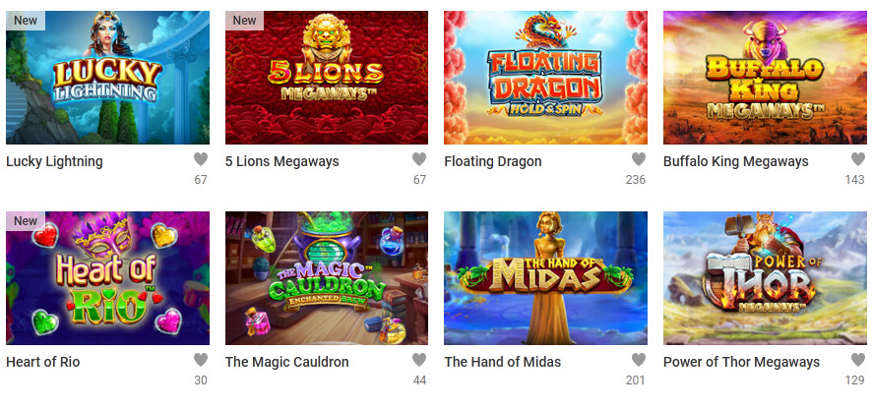Favorite The Hand of Midas game
The width and height of the screenshot is (872, 409).
coord(639,360)
